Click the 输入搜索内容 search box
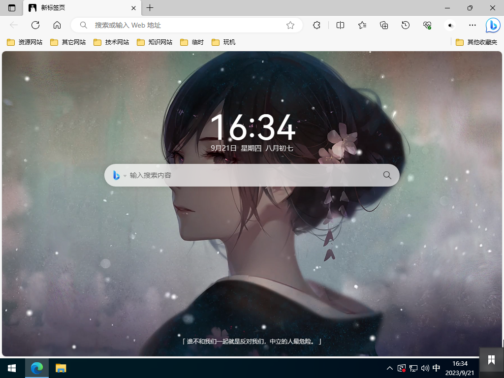The image size is (504, 378). click(252, 175)
